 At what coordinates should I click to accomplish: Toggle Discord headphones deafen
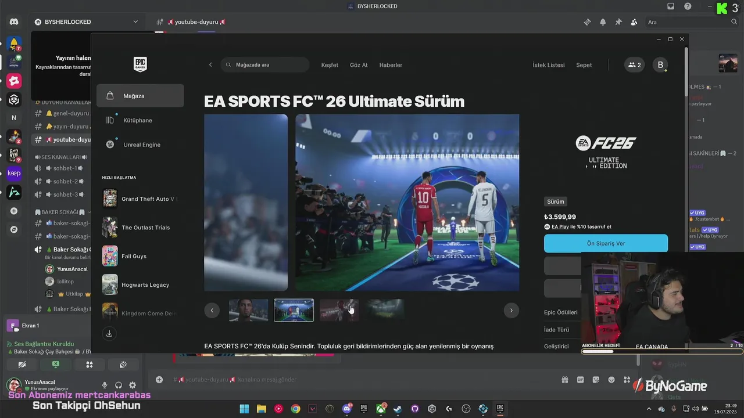pyautogui.click(x=119, y=385)
